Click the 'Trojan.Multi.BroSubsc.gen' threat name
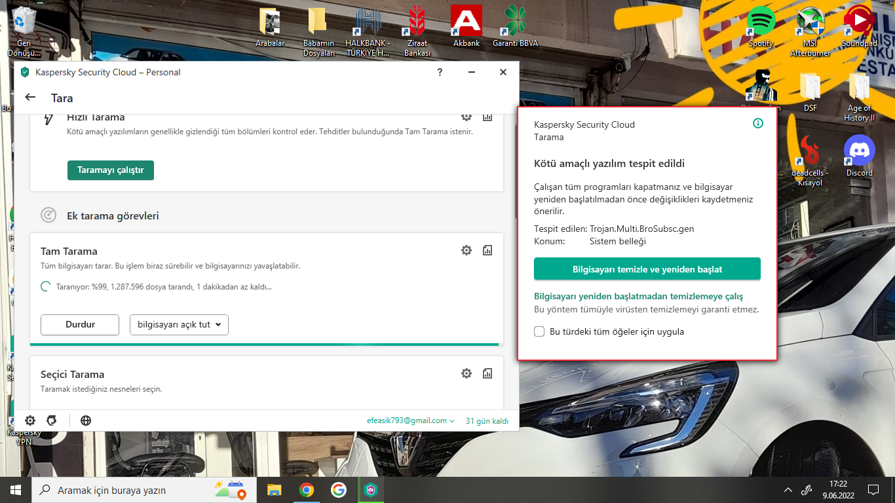Image resolution: width=895 pixels, height=503 pixels. pyautogui.click(x=641, y=229)
